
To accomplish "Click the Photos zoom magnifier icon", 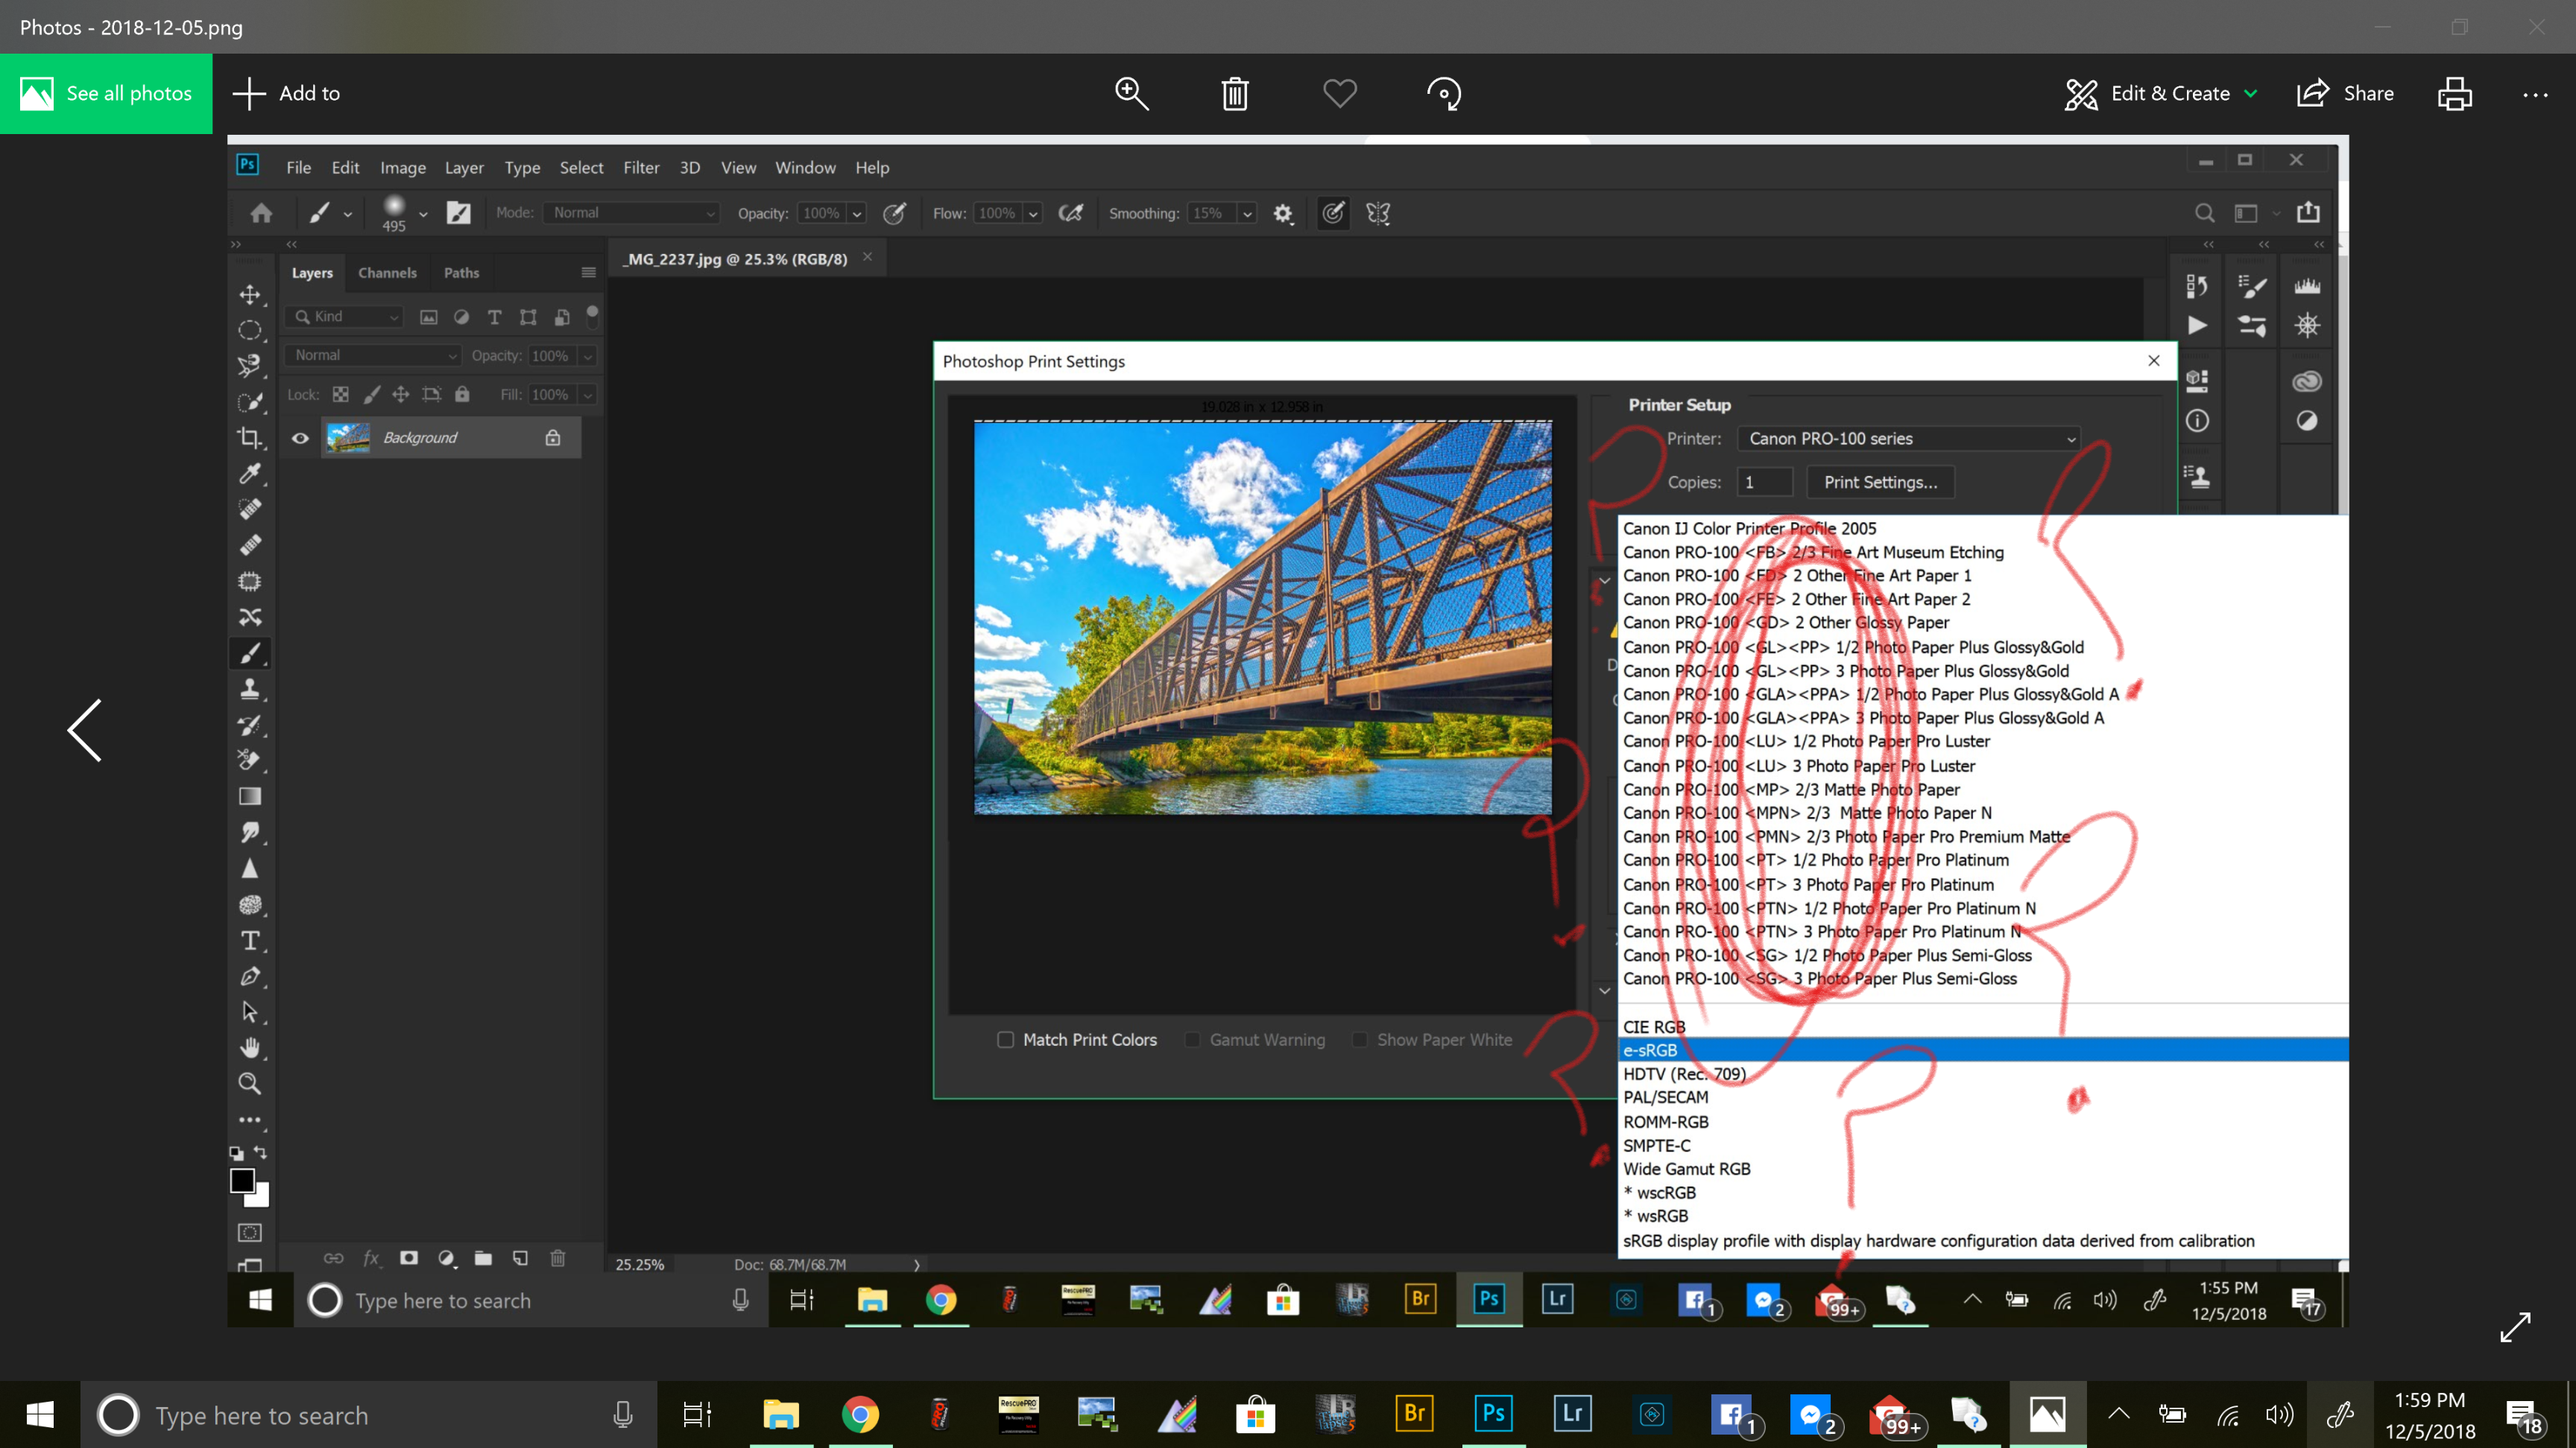I will coord(1131,93).
